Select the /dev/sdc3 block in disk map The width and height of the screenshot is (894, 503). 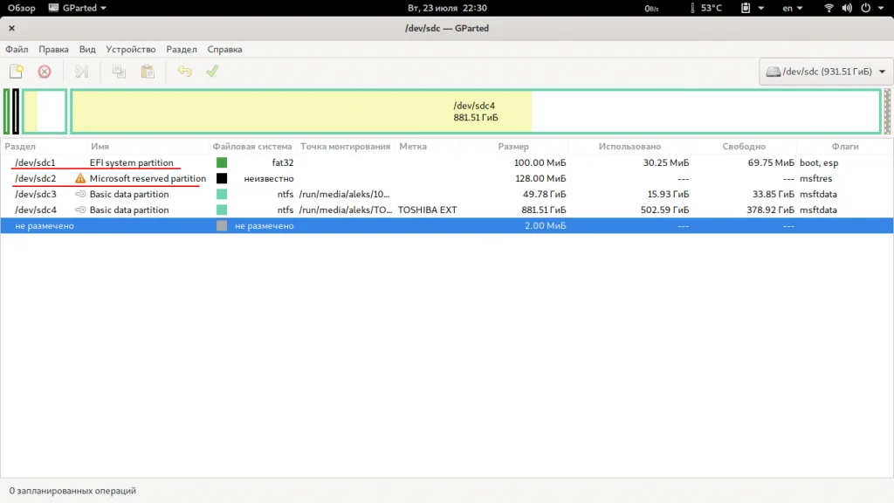point(45,111)
